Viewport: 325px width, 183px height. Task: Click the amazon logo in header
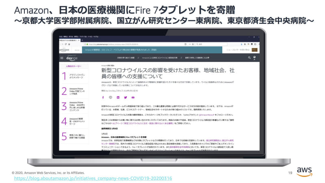point(64,50)
